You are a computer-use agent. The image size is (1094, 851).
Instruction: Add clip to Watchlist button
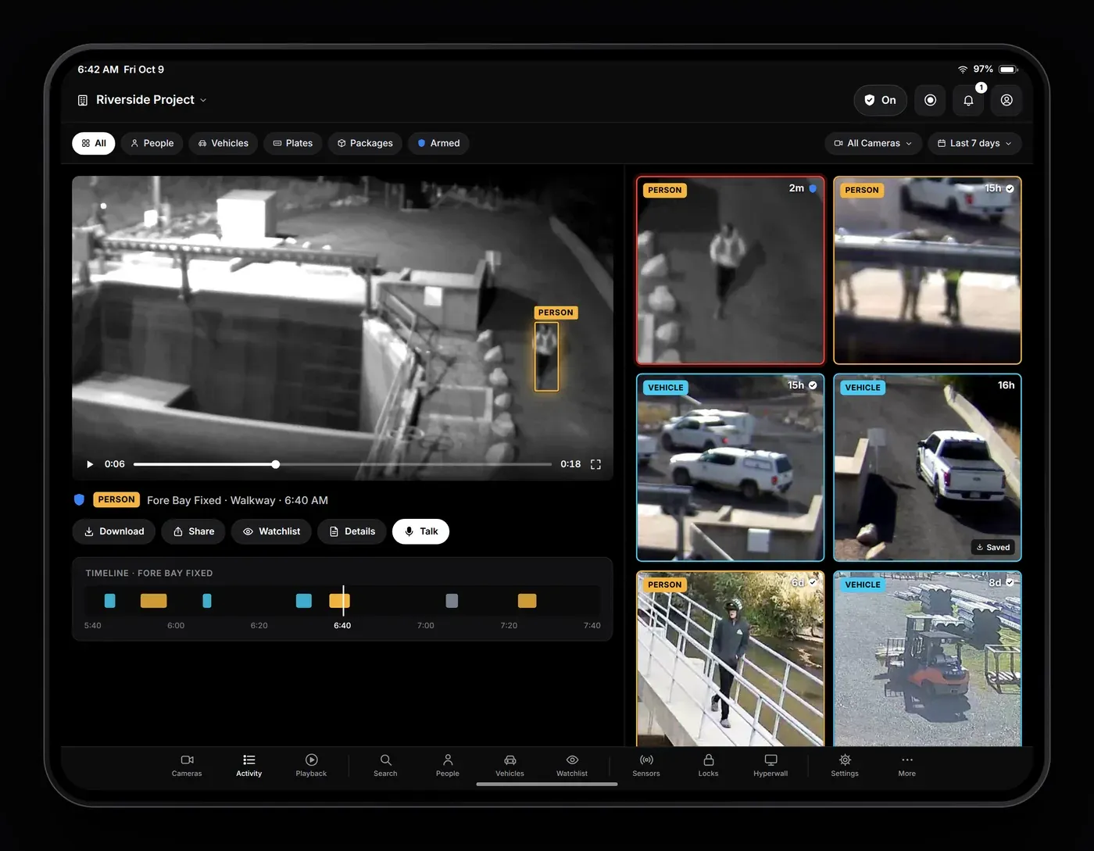tap(271, 531)
